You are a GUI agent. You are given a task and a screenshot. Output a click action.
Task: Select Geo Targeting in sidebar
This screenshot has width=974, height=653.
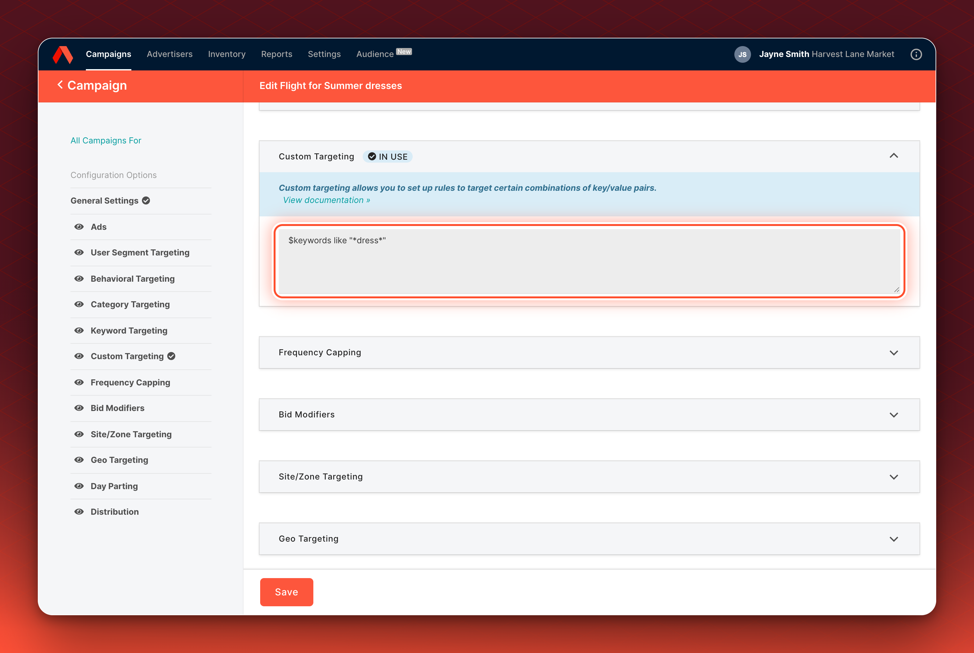coord(119,460)
